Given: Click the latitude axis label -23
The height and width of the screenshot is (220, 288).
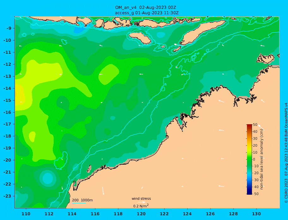Looking at the screenshot, I should [7, 196].
